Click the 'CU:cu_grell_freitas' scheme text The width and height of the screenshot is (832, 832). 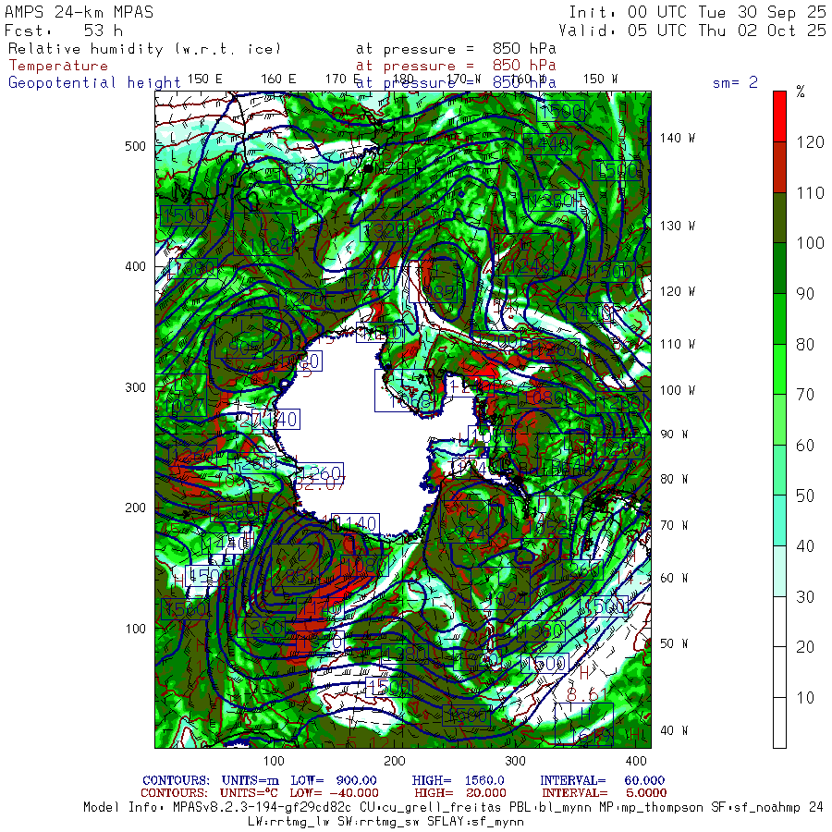click(x=430, y=807)
